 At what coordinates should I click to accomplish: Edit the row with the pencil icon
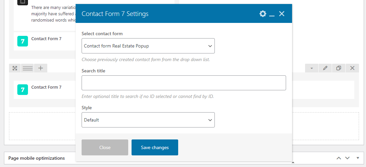[325, 68]
